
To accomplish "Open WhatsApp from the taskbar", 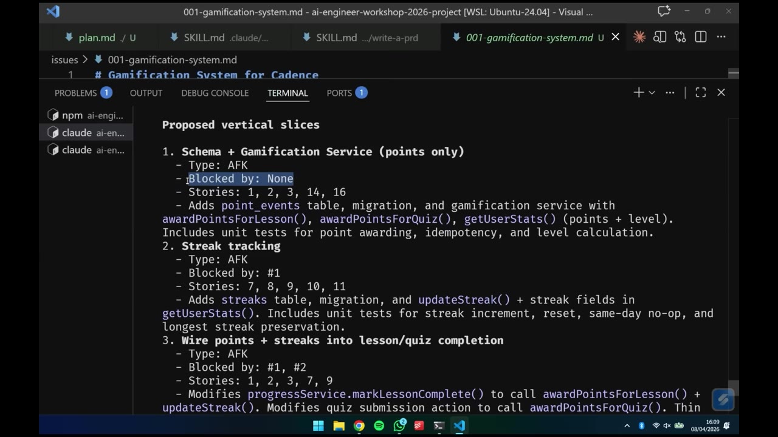I will click(399, 425).
